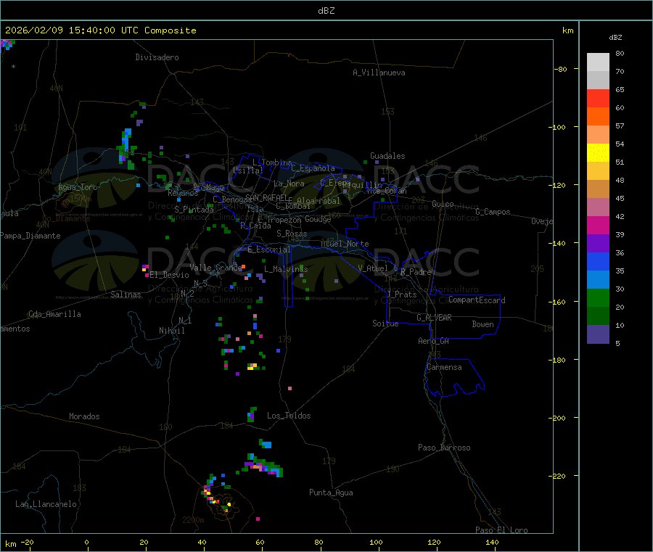The image size is (653, 552).
Task: Click the Carmensa town label
Action: pyautogui.click(x=444, y=367)
